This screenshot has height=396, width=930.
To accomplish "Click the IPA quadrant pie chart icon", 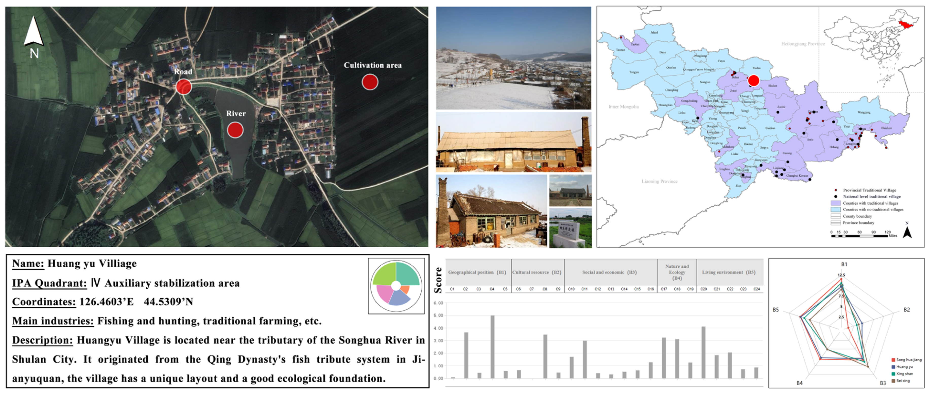I will 396,285.
